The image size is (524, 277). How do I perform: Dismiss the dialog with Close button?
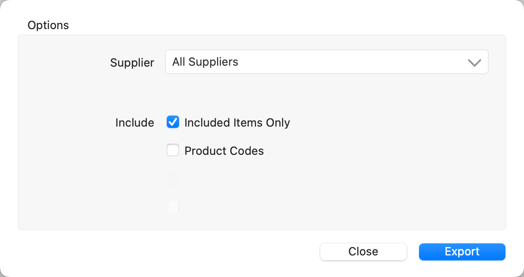[363, 252]
